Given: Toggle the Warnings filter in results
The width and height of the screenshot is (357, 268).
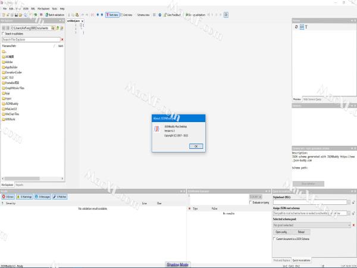Looking at the screenshot, I should (24, 197).
